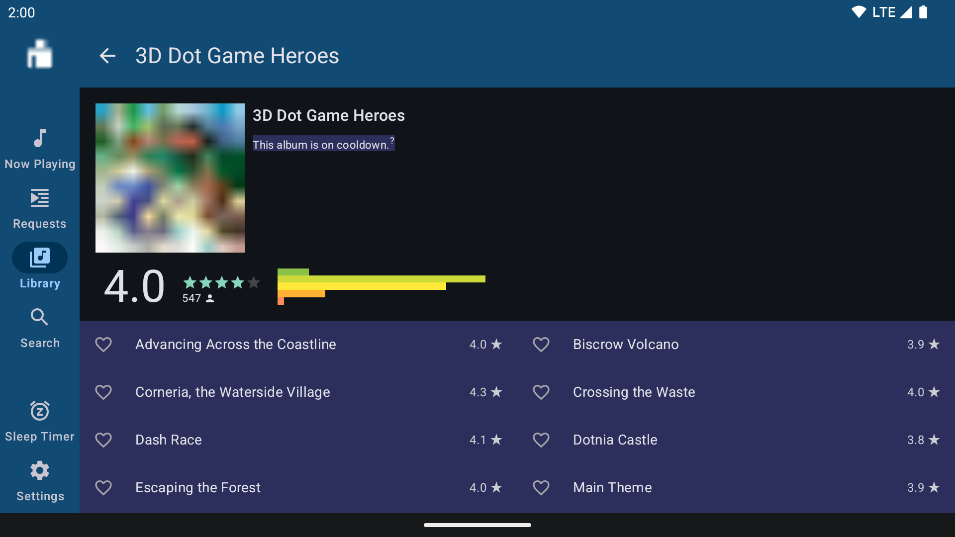Viewport: 955px width, 537px height.
Task: Favorite the Dash Race song
Action: pos(103,440)
